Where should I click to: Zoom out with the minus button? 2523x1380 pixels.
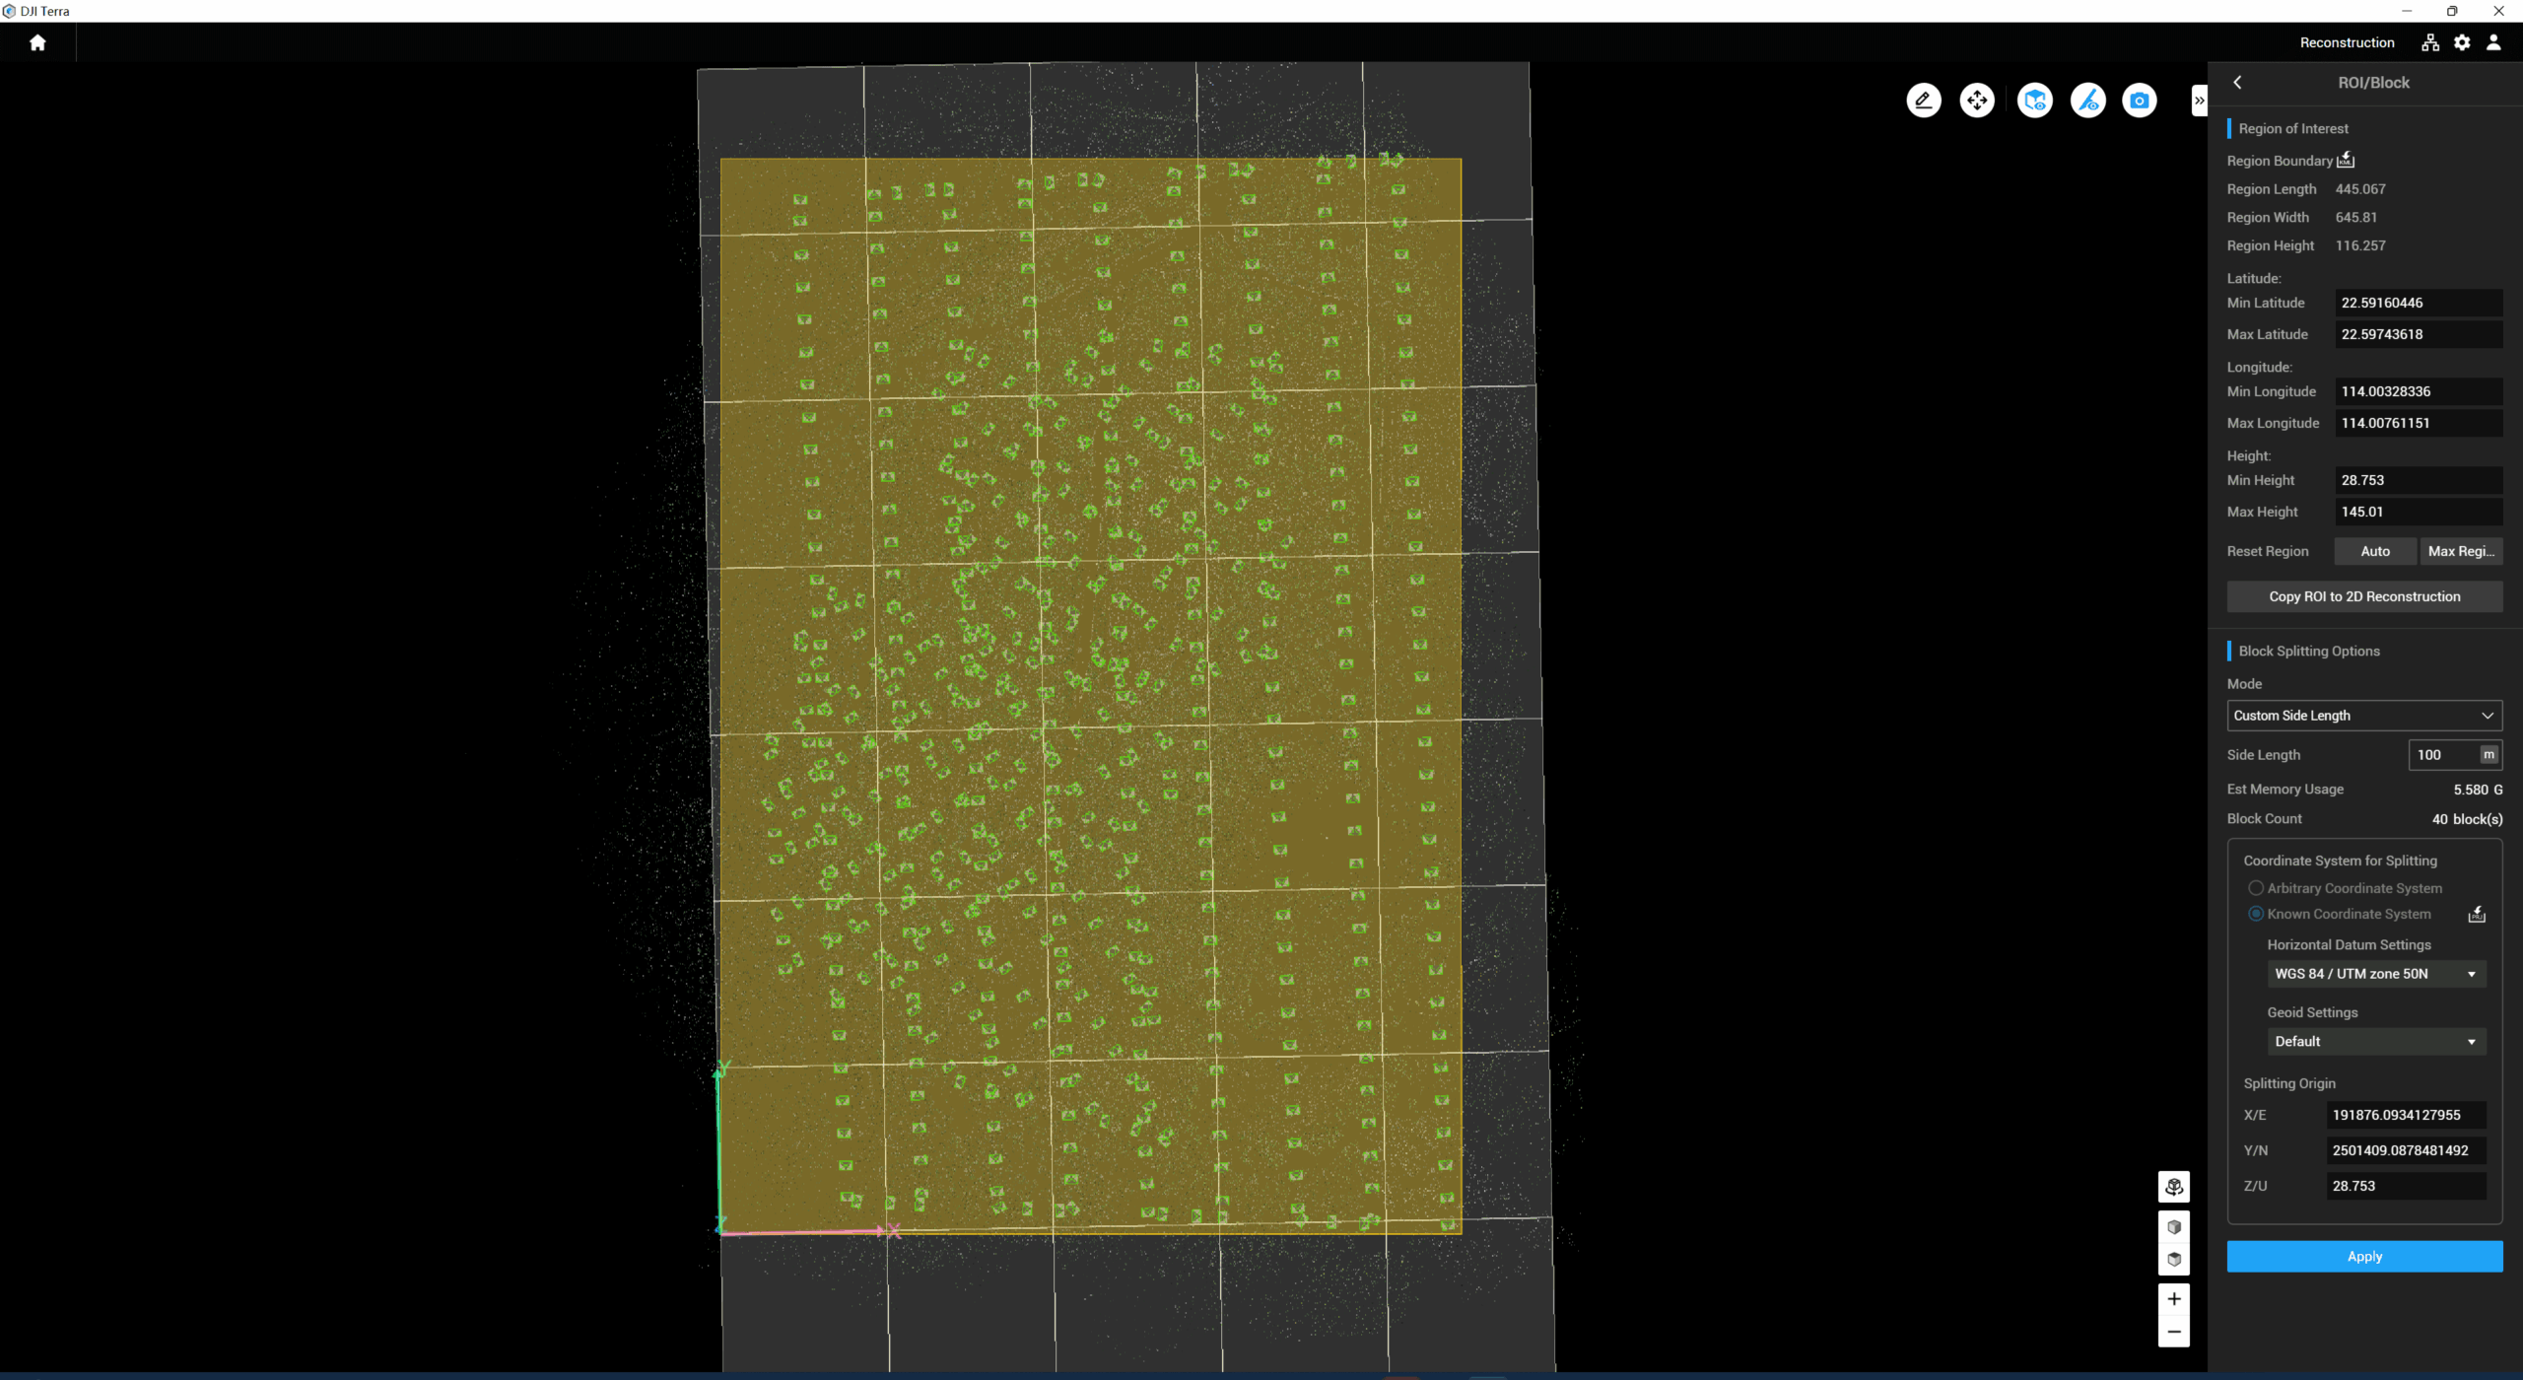tap(2174, 1332)
